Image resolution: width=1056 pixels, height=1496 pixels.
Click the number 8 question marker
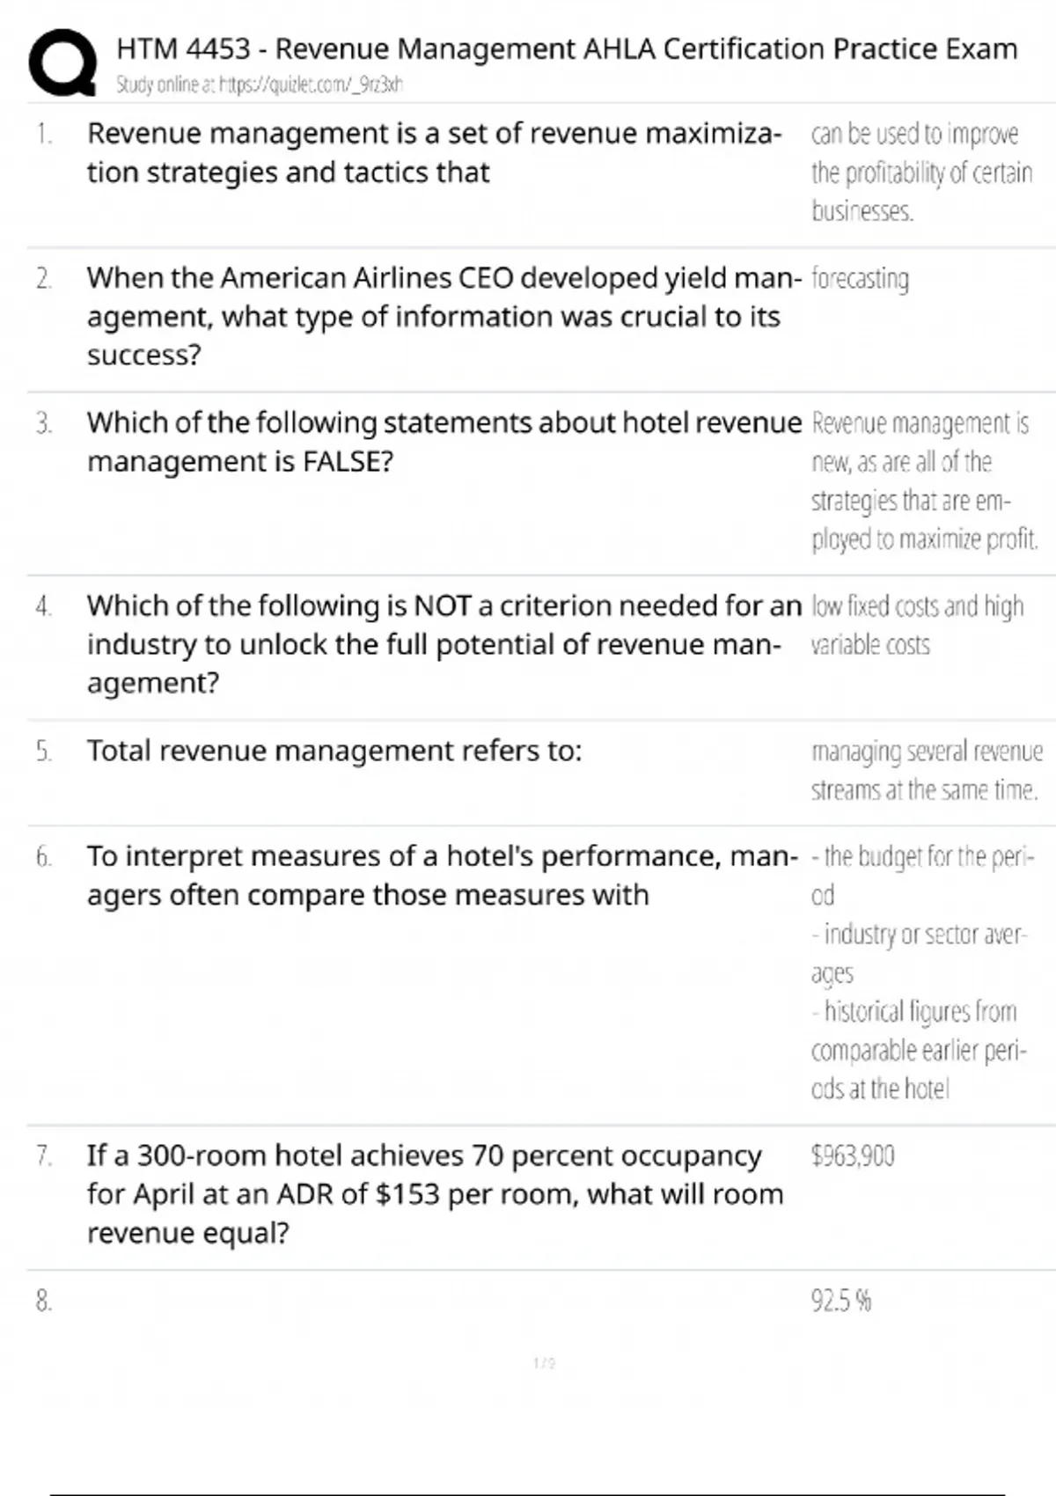[x=44, y=1301]
